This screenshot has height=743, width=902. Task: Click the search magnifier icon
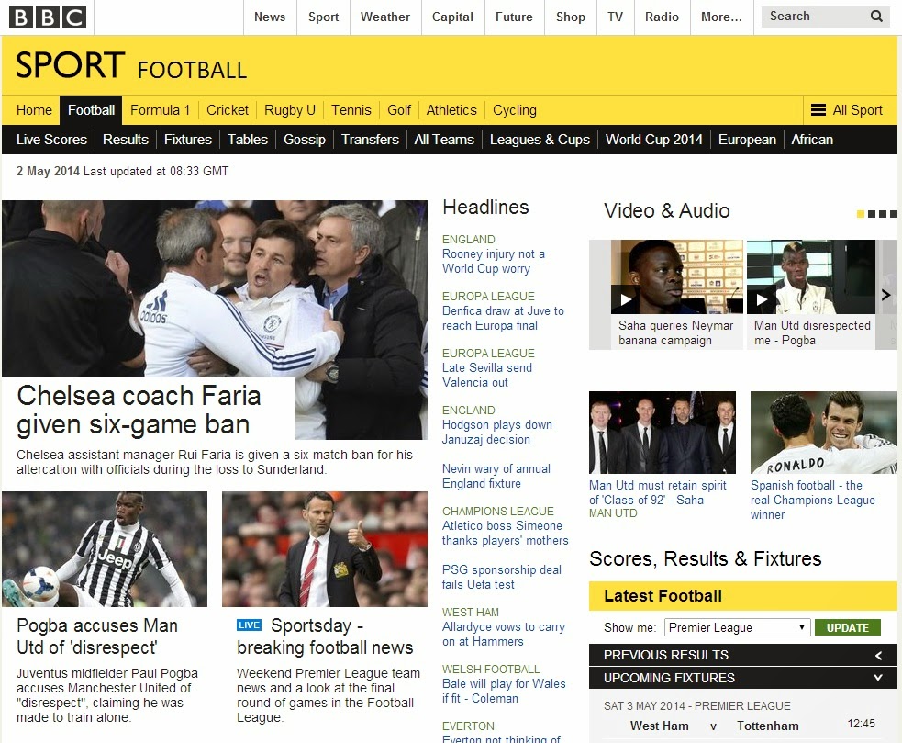click(876, 17)
